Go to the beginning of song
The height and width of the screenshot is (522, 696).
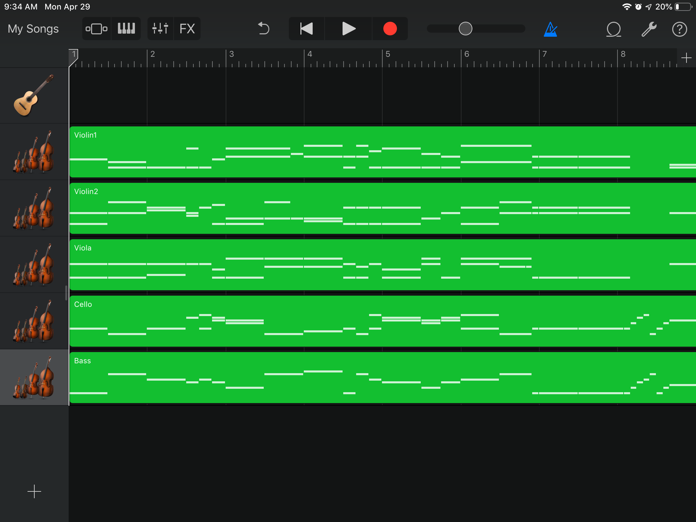click(x=307, y=29)
